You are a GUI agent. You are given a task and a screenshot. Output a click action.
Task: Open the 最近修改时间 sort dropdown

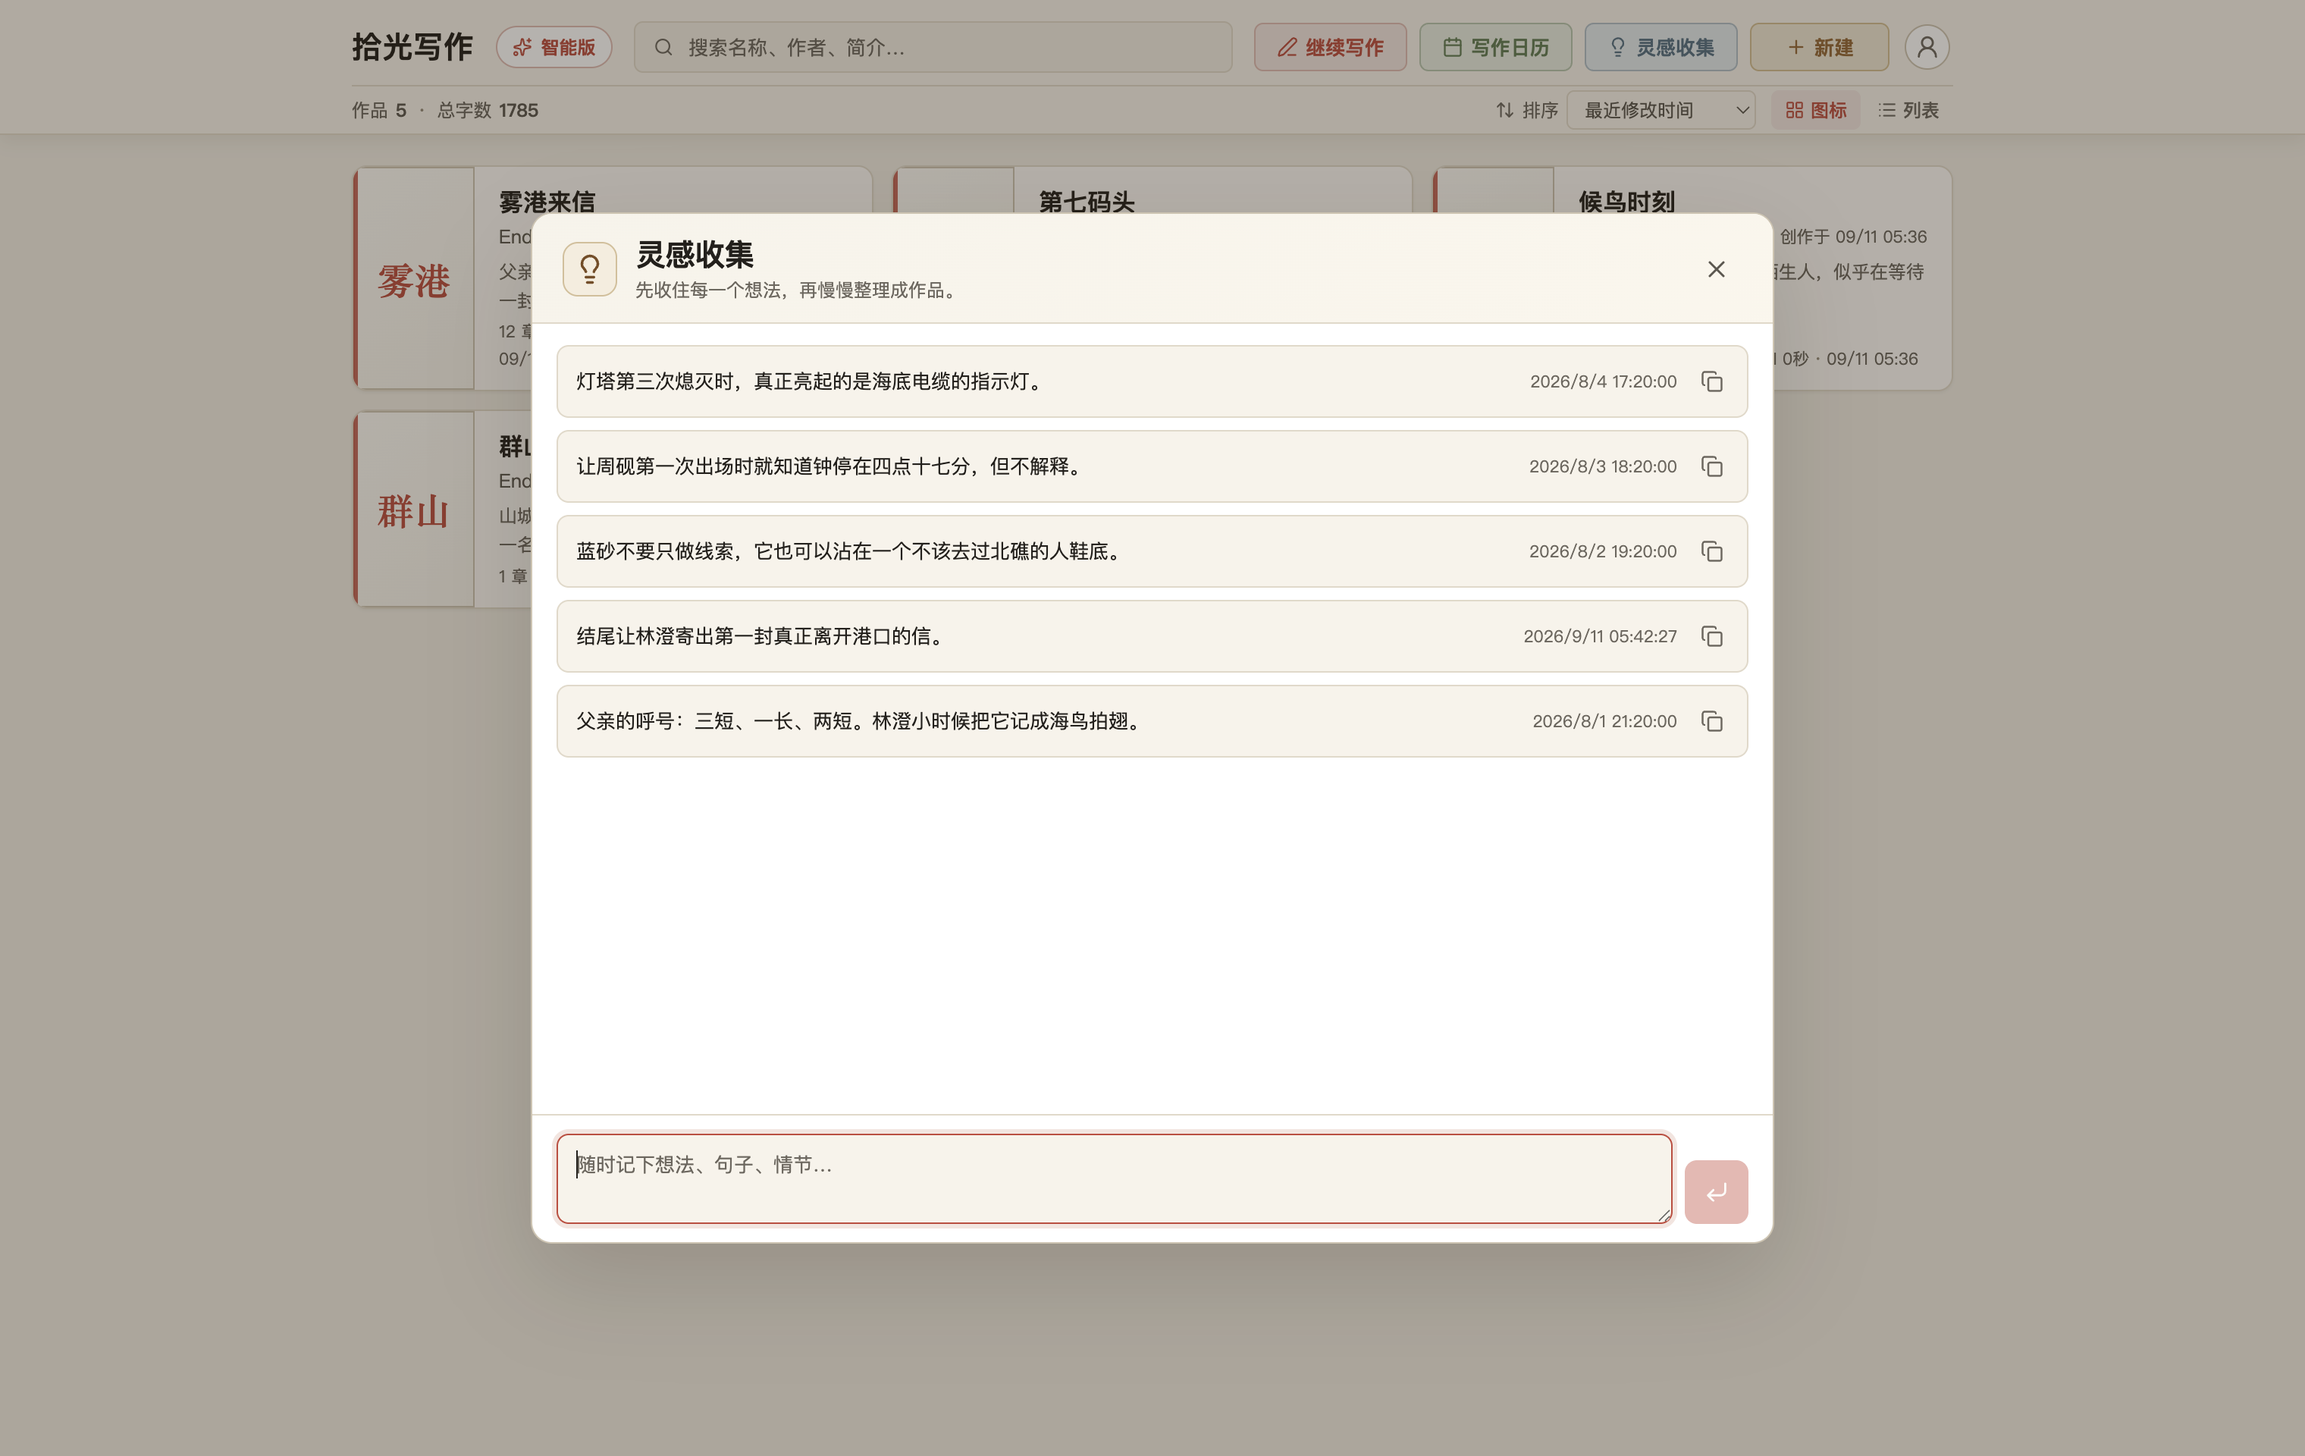pos(1661,110)
